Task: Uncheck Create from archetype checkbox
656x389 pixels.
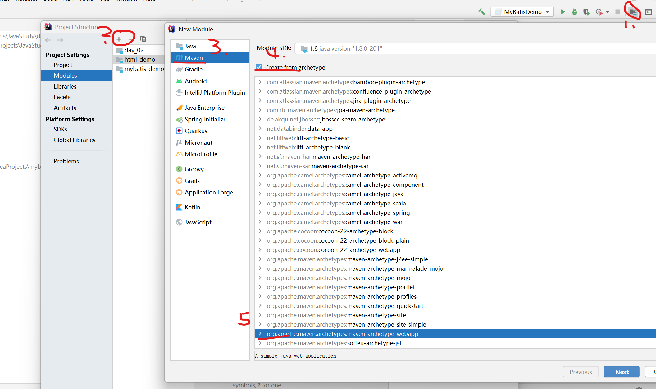Action: click(x=259, y=67)
